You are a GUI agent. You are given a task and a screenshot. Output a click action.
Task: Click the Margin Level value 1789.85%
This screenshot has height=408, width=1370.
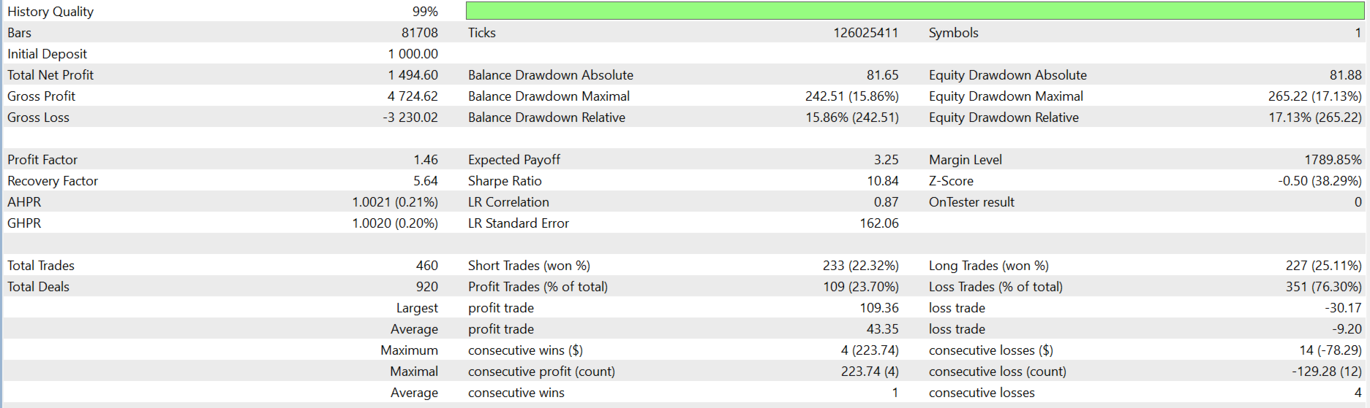[x=1333, y=160]
